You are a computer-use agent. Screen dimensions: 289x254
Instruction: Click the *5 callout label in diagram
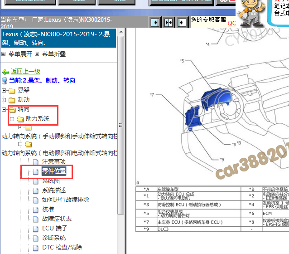[182, 61]
